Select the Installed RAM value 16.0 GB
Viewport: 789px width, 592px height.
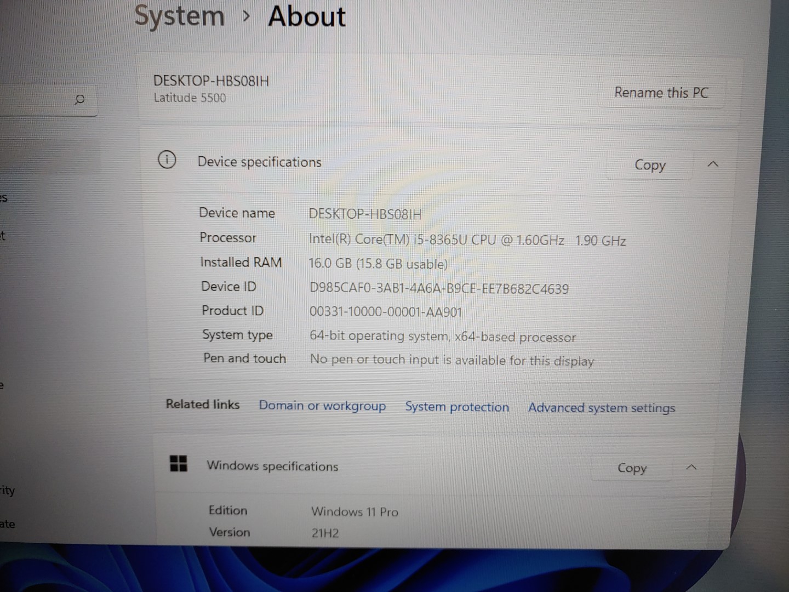pos(378,264)
